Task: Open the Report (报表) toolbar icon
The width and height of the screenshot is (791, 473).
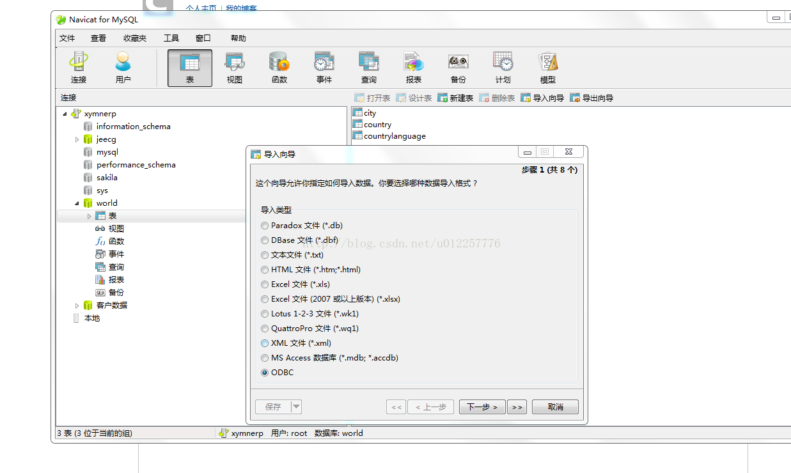Action: (414, 68)
